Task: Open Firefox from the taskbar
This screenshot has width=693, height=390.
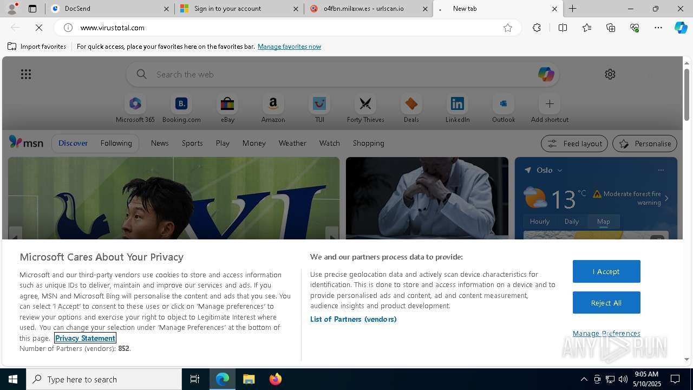Action: tap(276, 379)
